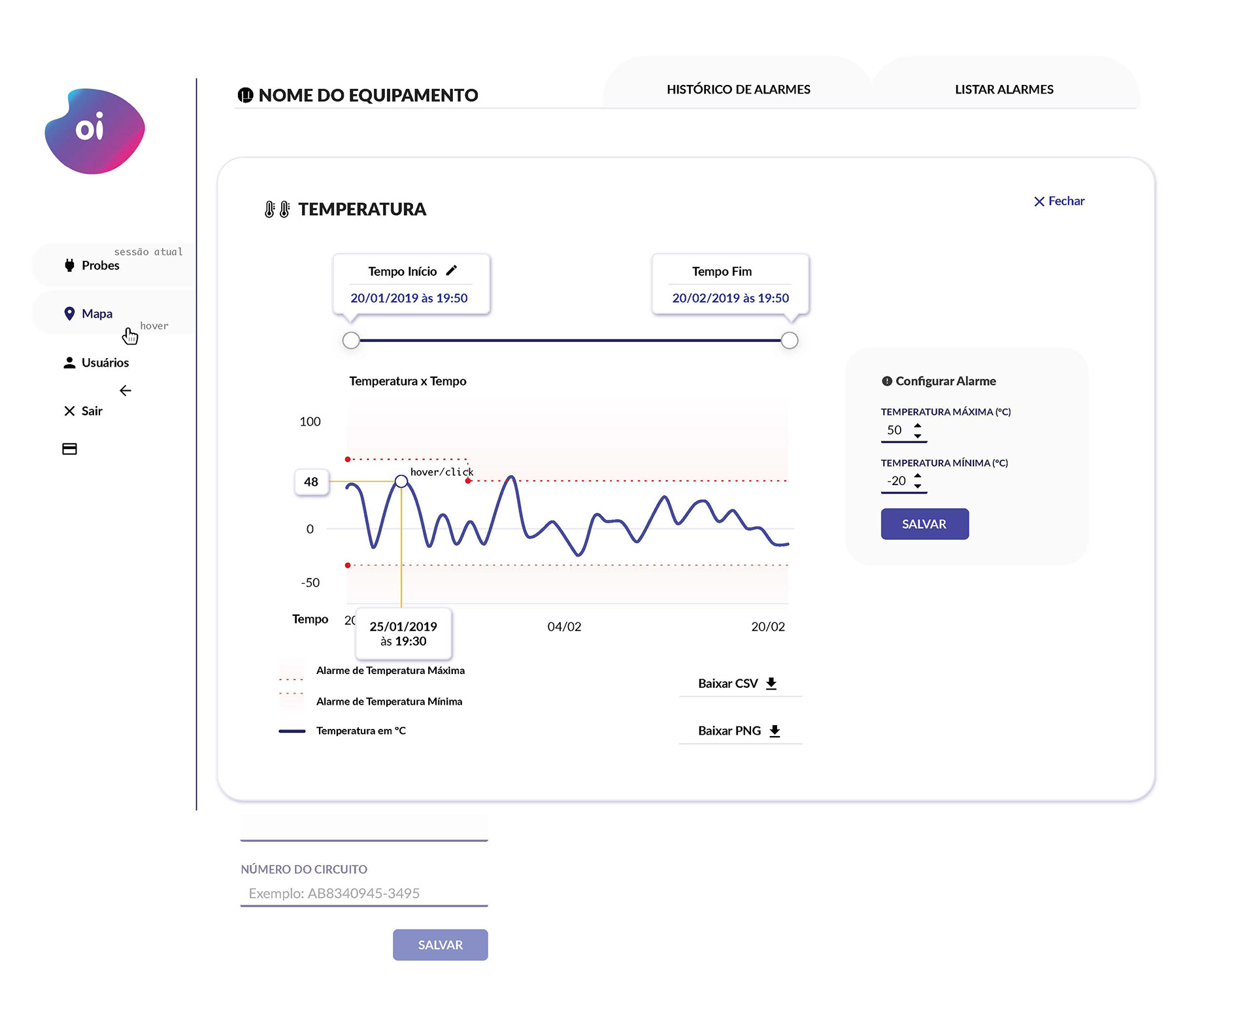This screenshot has width=1255, height=1029.
Task: Download data with Baixar CSV
Action: click(740, 684)
